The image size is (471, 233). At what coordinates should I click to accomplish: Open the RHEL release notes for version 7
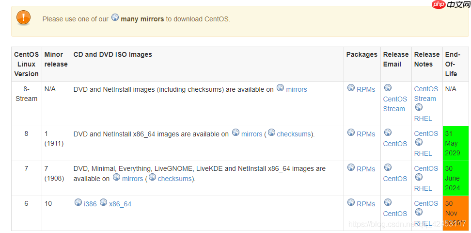click(x=423, y=188)
